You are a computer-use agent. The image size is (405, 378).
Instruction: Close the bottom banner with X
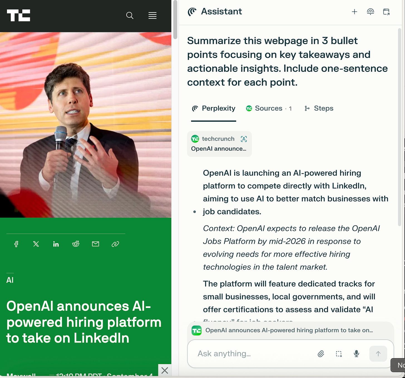pos(165,370)
